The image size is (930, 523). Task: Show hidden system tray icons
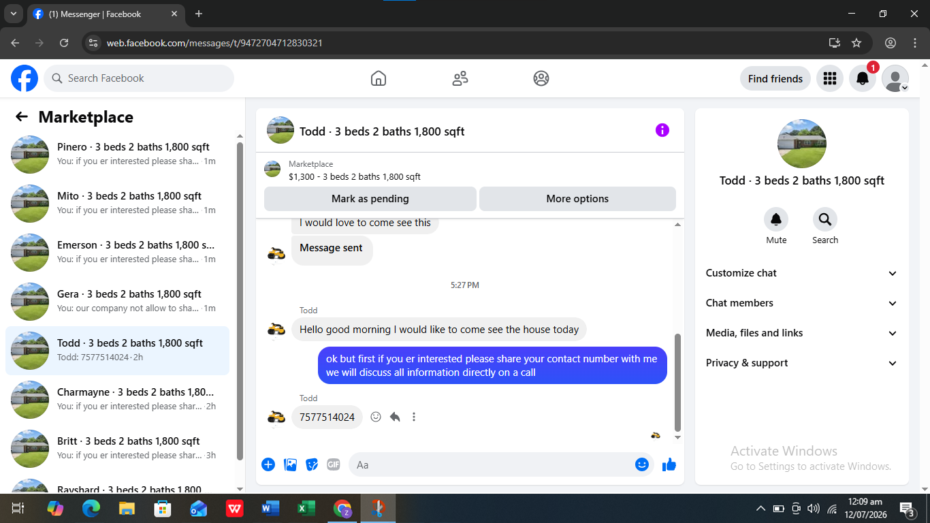(x=760, y=509)
